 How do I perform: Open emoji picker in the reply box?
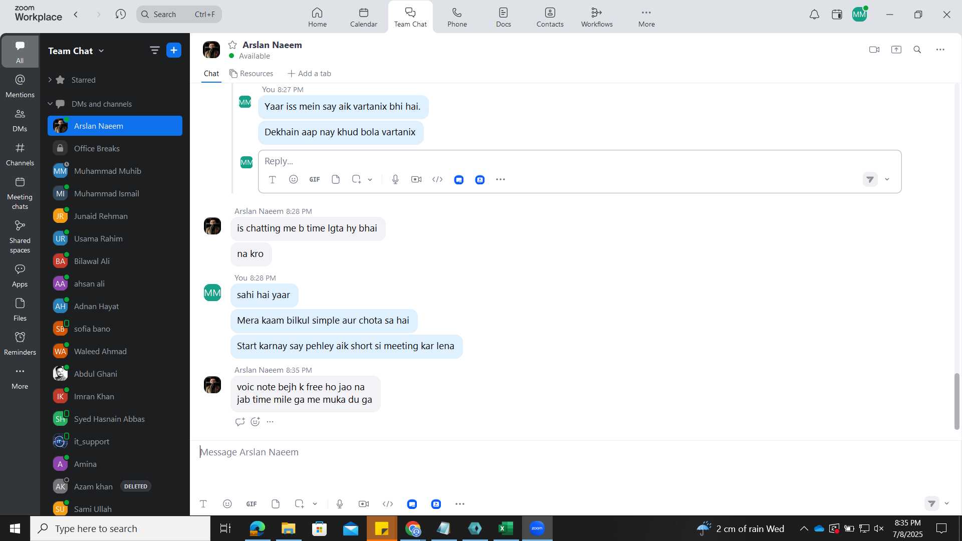click(294, 179)
